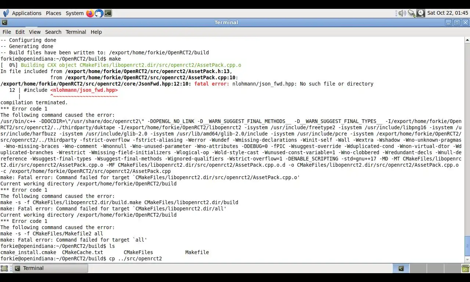Click the 'make -s -f CMakeFiles/Makefile2 all' line

pyautogui.click(x=52, y=234)
